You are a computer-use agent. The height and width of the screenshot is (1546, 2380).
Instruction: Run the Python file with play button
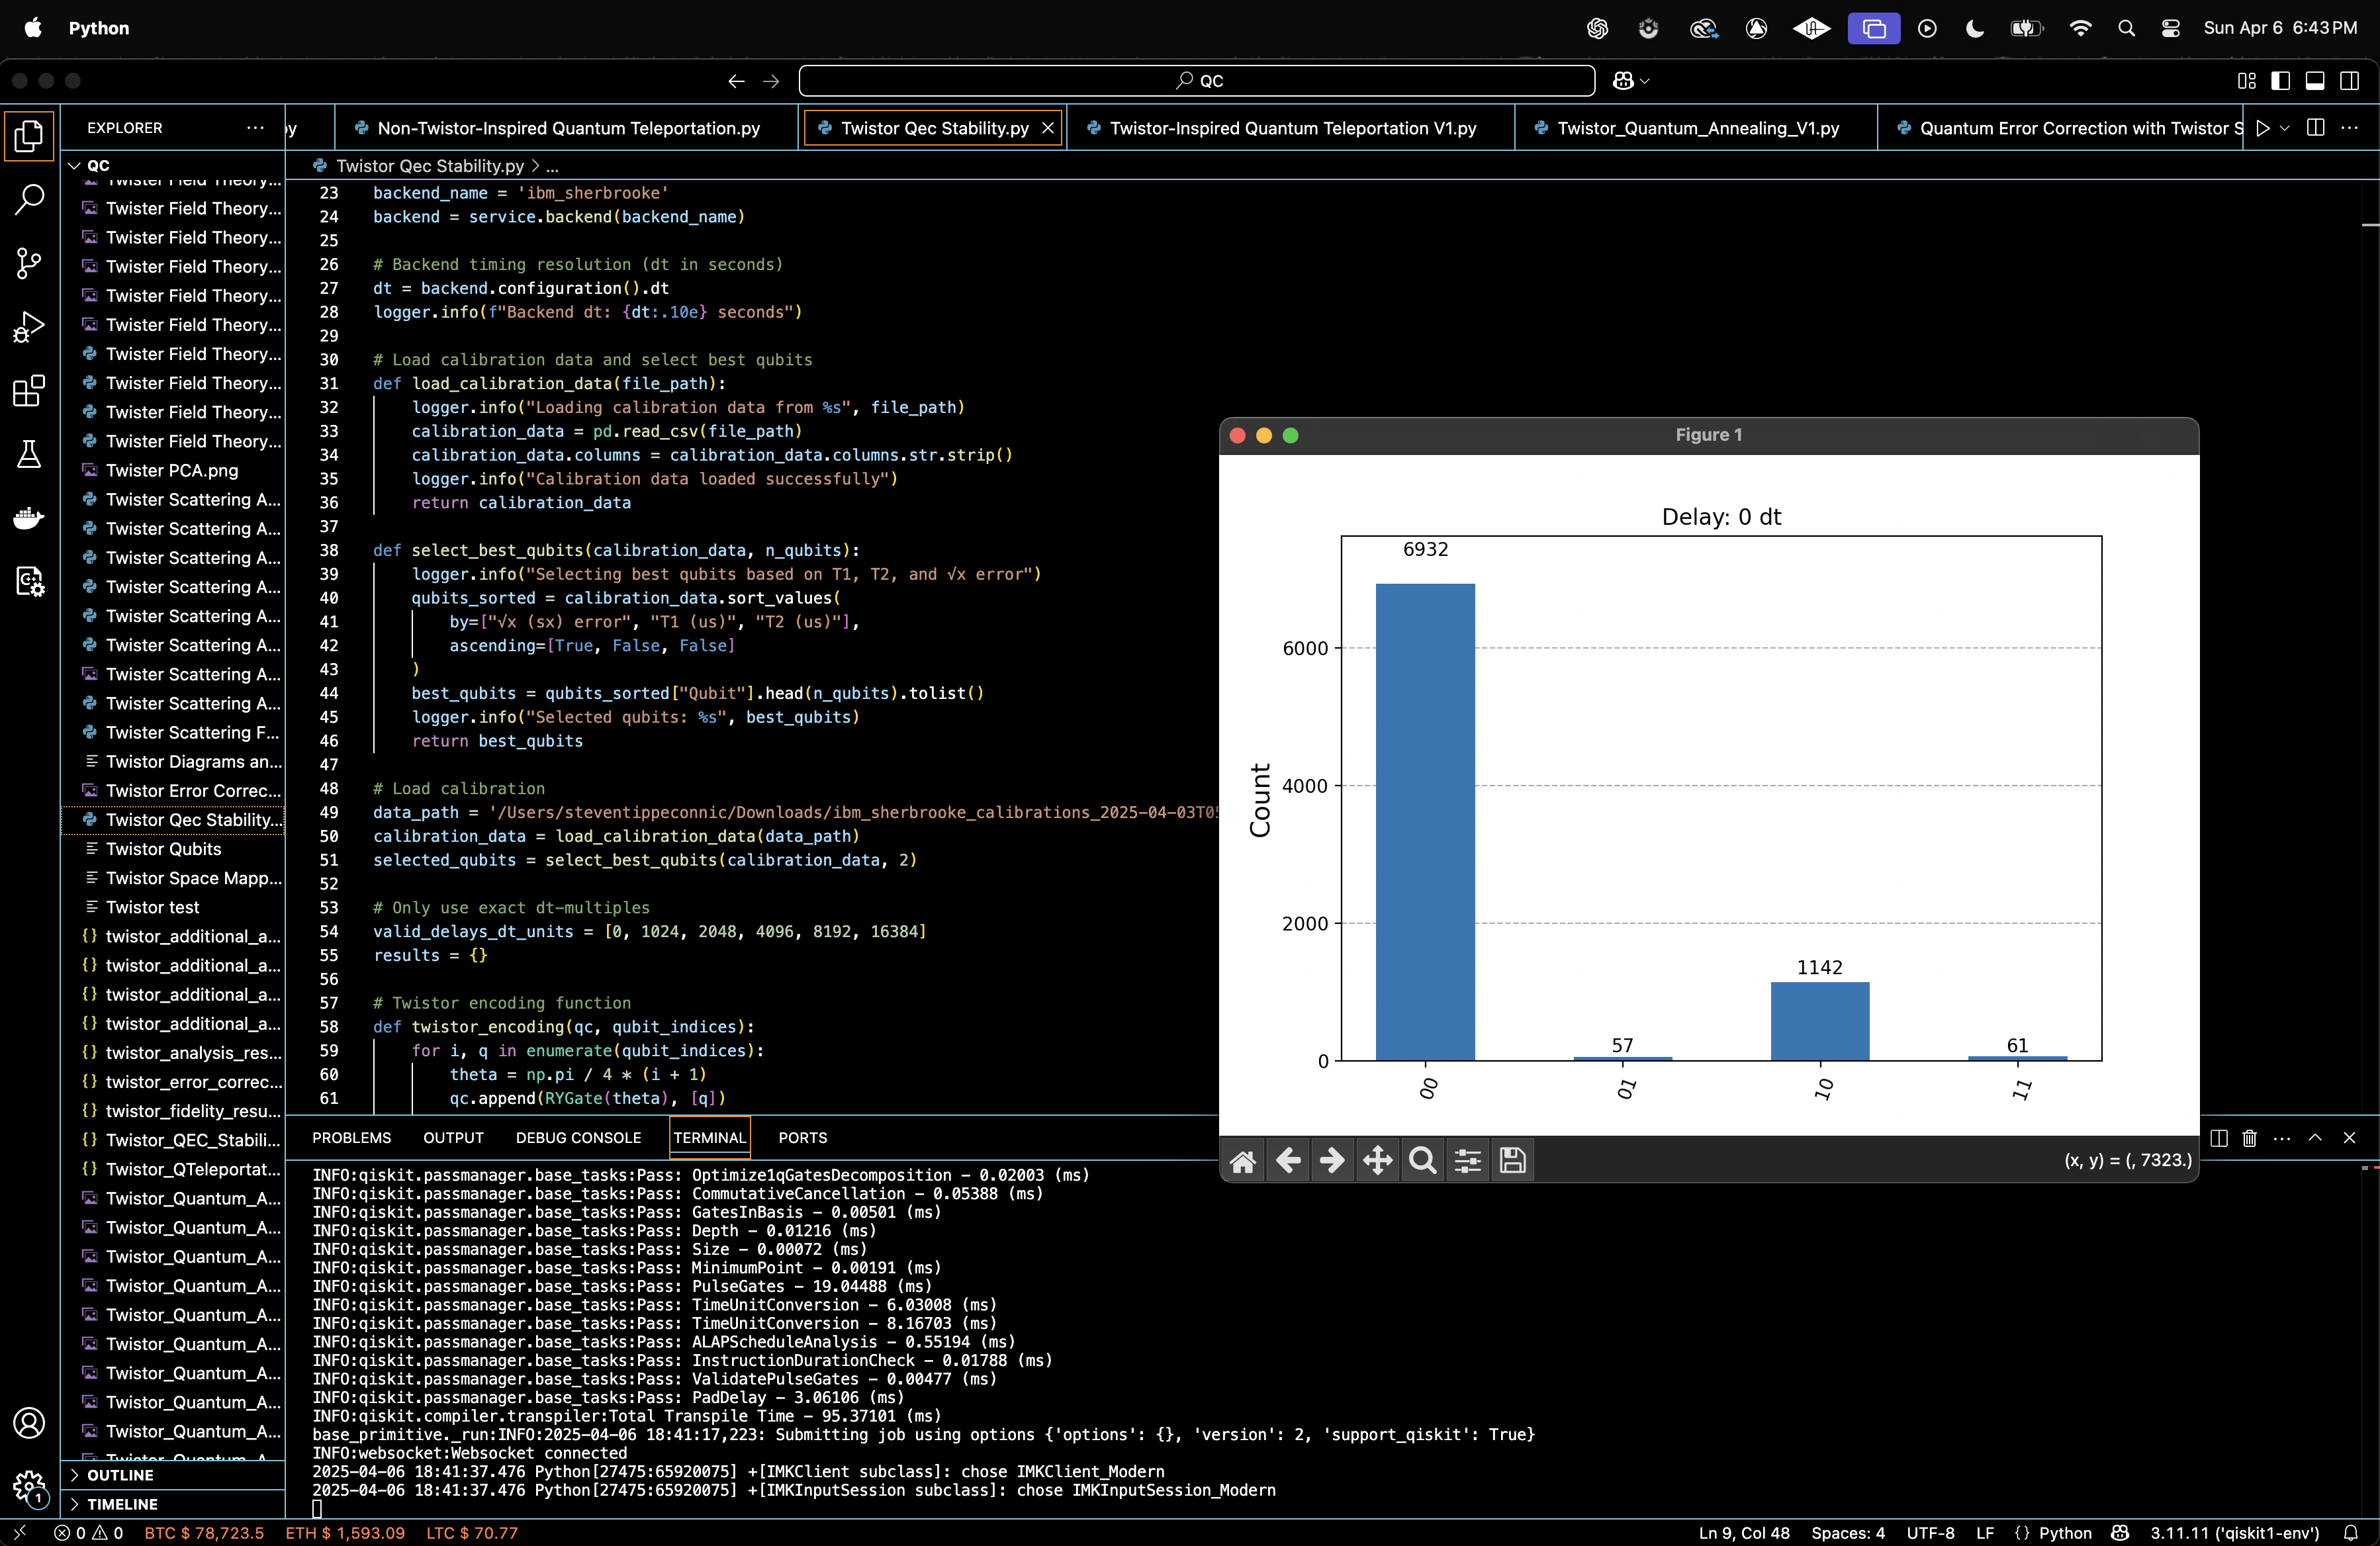2262,128
